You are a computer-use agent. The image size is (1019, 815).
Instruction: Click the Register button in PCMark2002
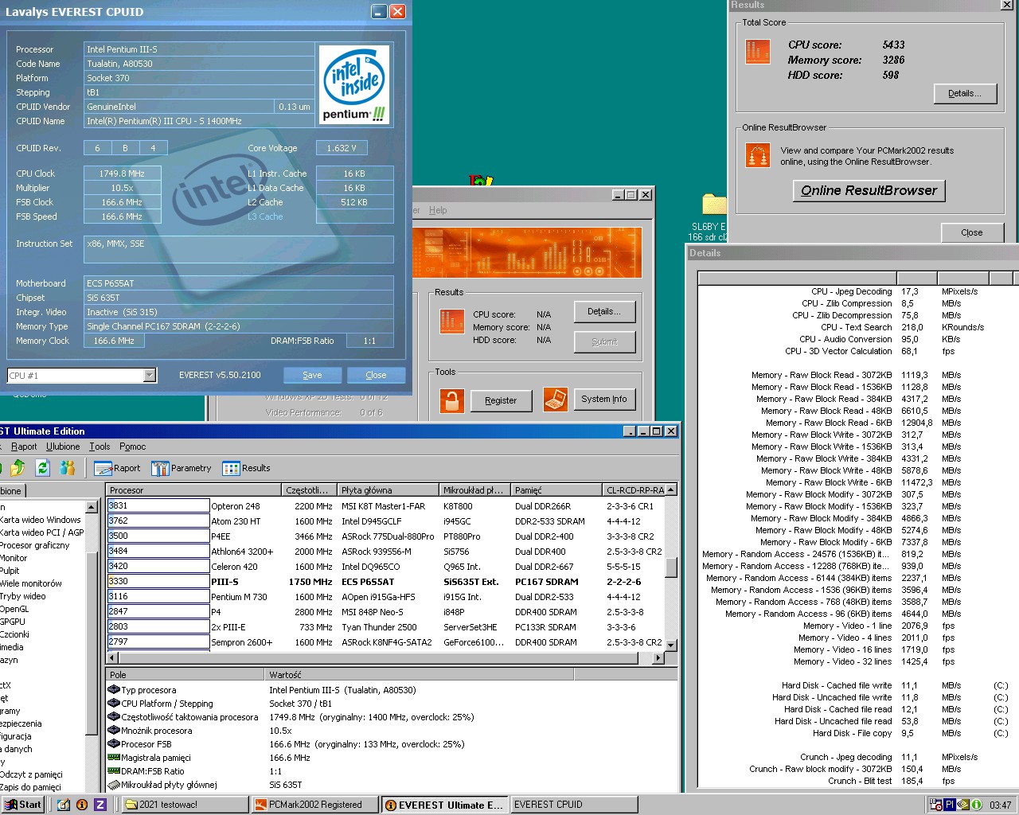click(501, 400)
